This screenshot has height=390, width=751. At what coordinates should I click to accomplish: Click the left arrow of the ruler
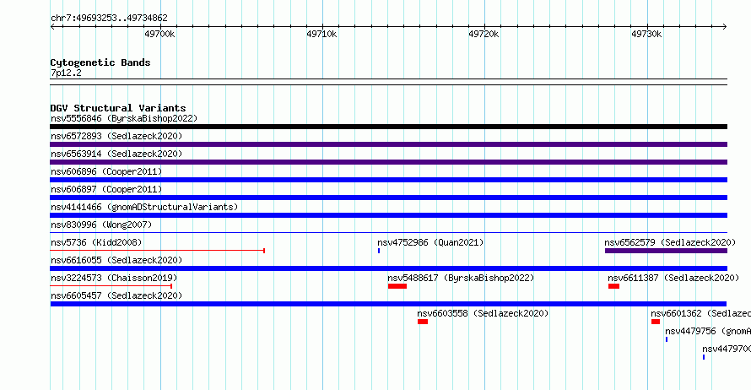click(52, 27)
